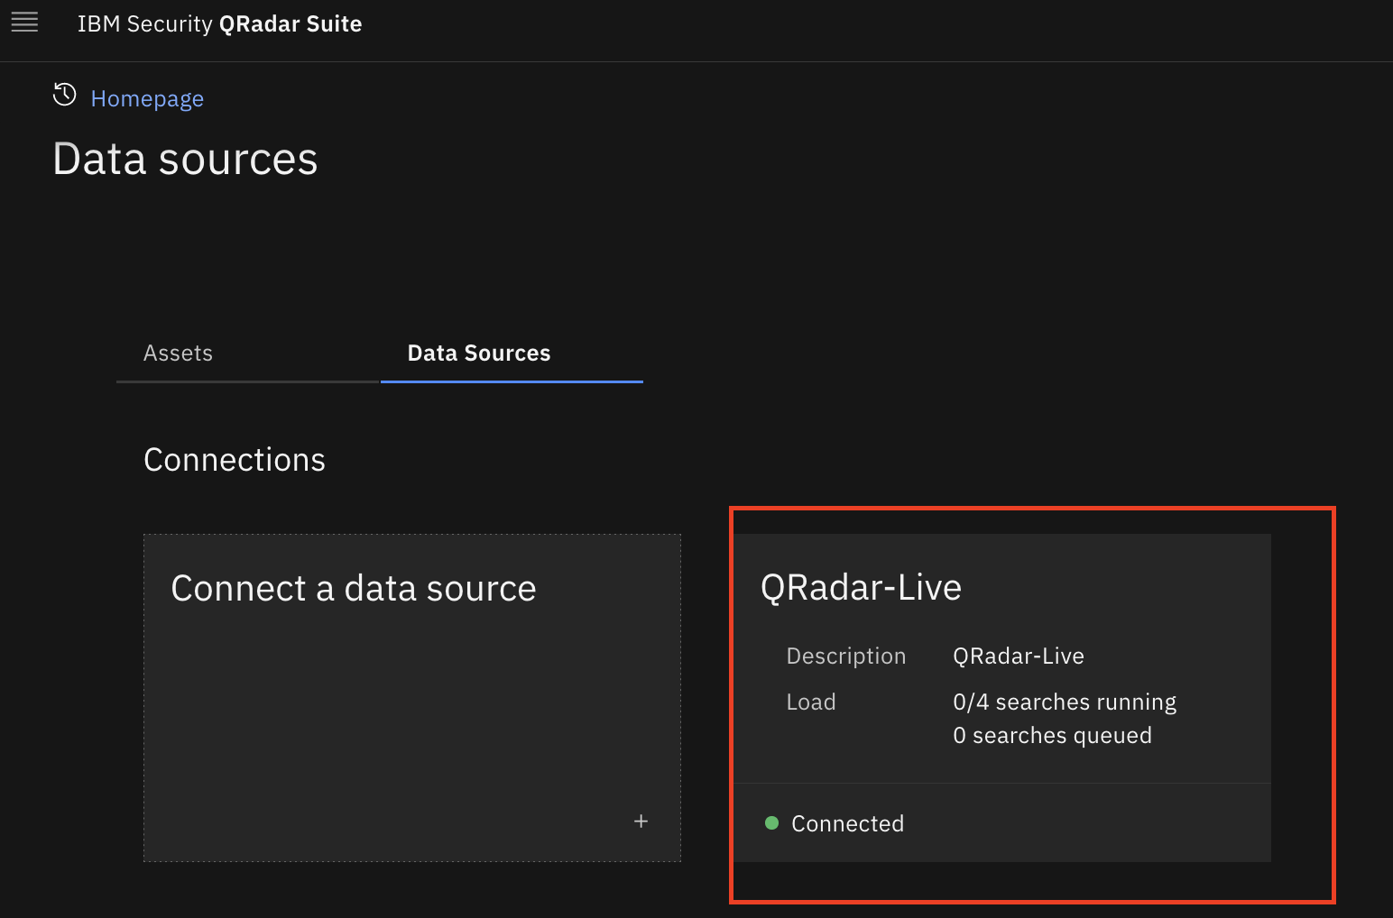Click the green Connected status indicator dot

tap(771, 823)
